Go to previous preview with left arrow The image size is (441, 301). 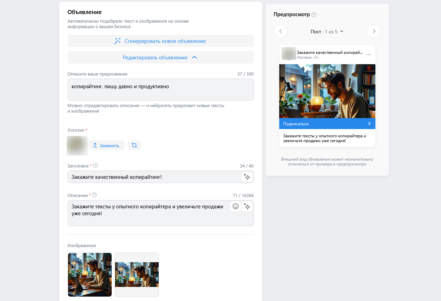click(x=281, y=31)
